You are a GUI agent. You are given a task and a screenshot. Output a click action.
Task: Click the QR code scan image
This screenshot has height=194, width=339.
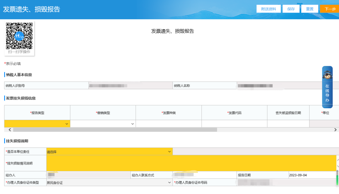[19, 36]
